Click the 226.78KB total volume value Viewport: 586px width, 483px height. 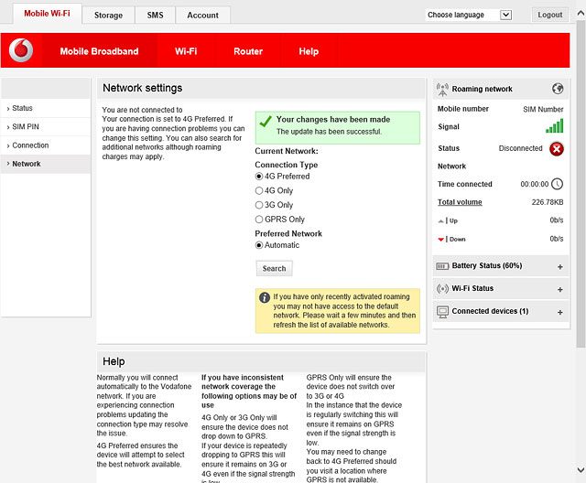pos(548,202)
